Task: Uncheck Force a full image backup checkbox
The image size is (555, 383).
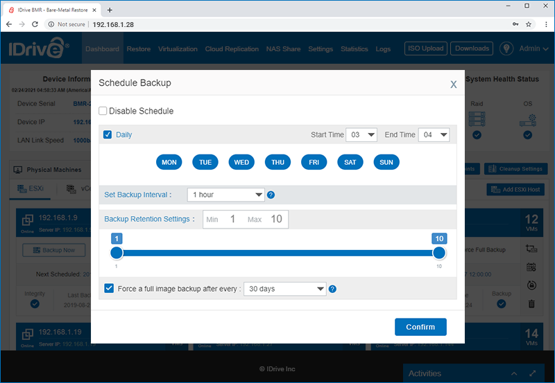Action: 109,288
